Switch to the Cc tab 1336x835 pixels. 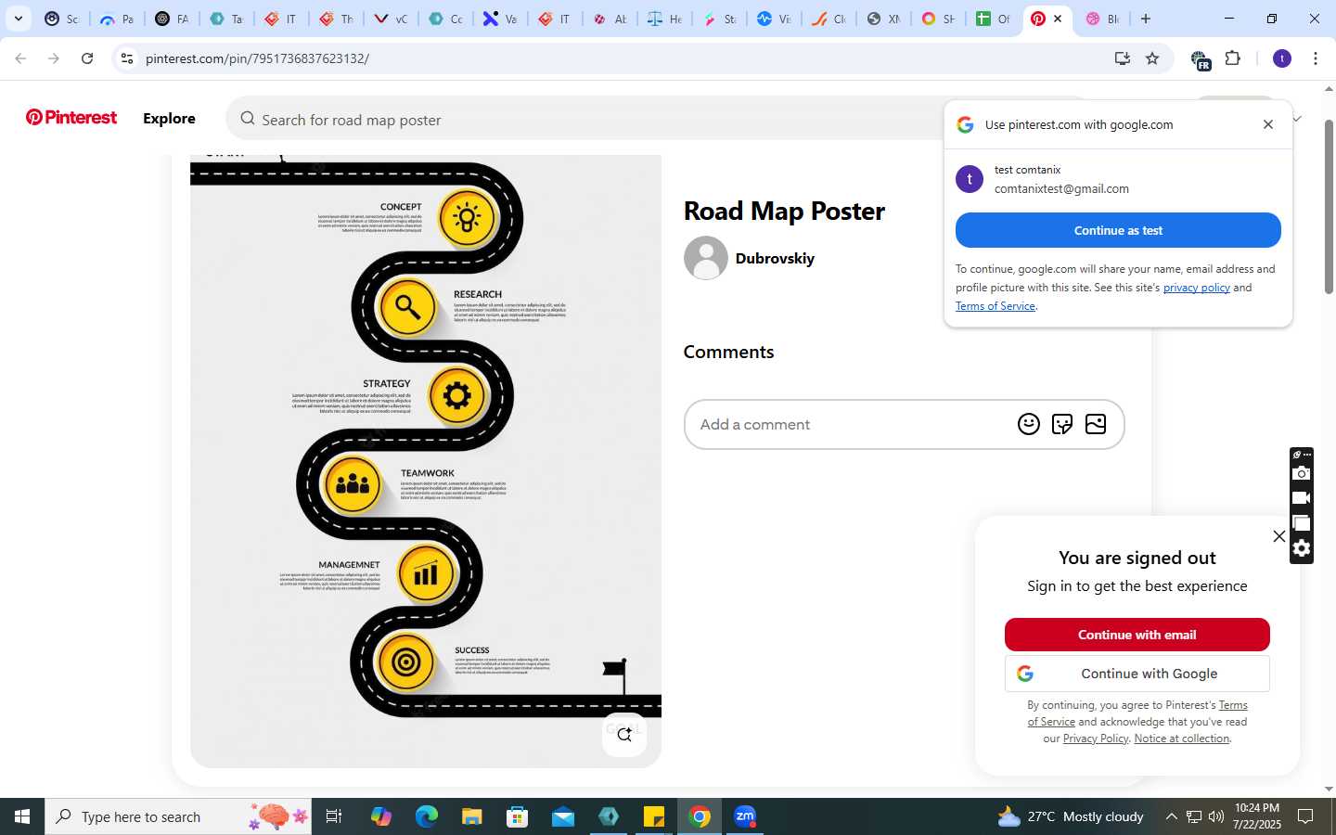click(445, 19)
